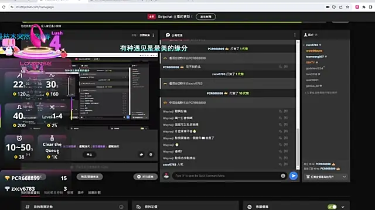The image size is (375, 210).
Task: Open the tip ranking dropdown under users
Action: click(x=326, y=177)
